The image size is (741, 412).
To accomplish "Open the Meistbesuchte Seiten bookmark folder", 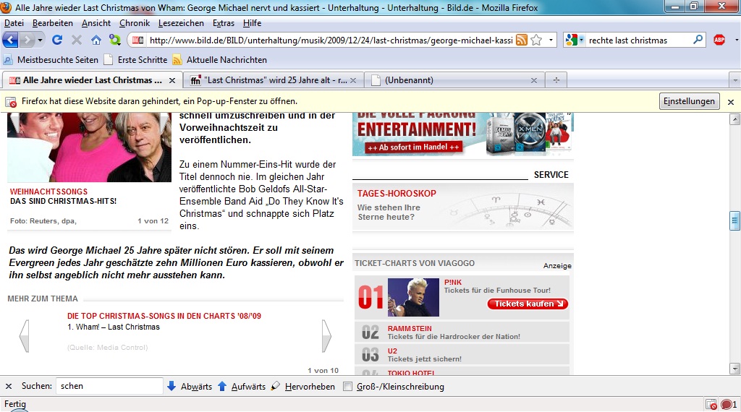I will 51,60.
